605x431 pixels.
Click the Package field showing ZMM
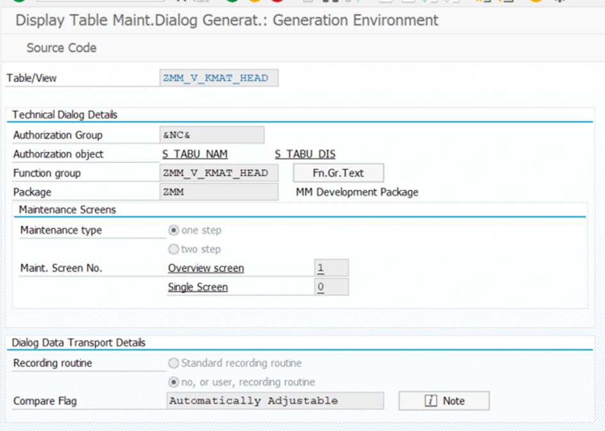(x=218, y=192)
